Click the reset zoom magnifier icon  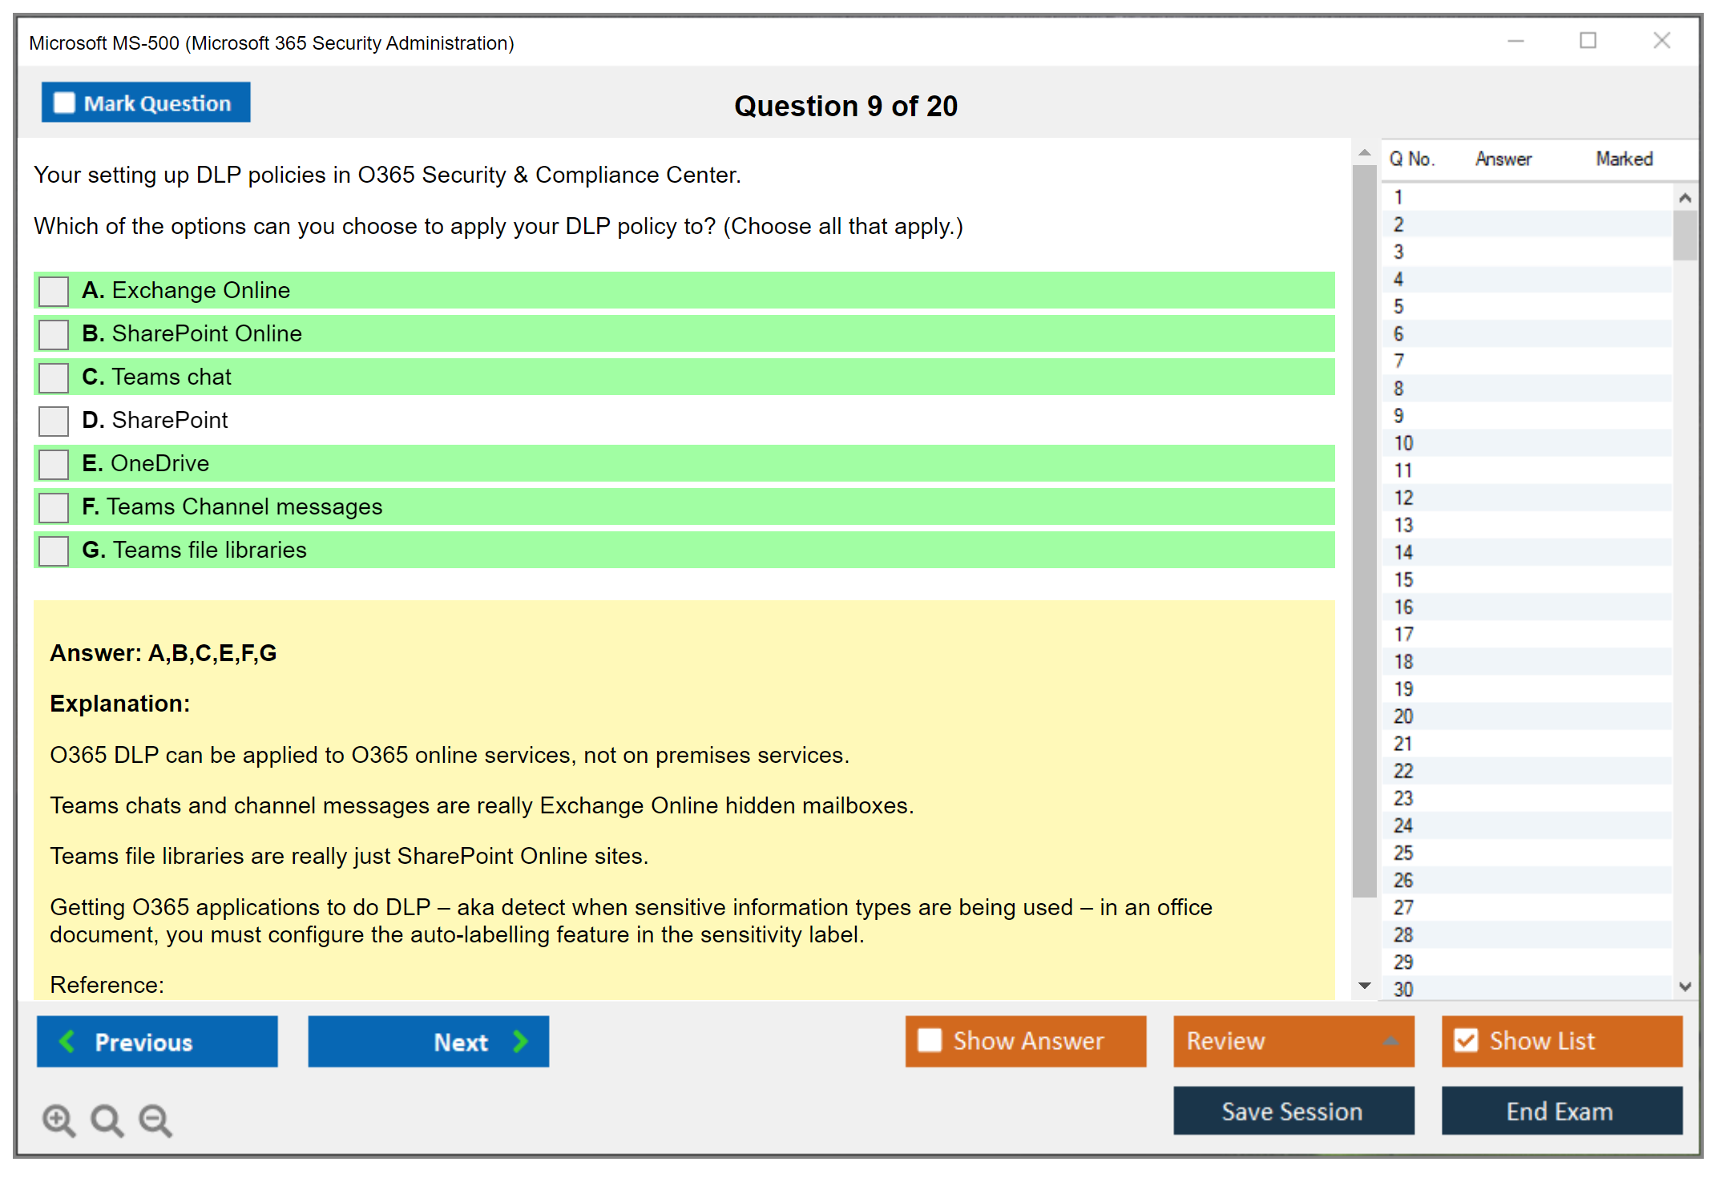[x=107, y=1120]
